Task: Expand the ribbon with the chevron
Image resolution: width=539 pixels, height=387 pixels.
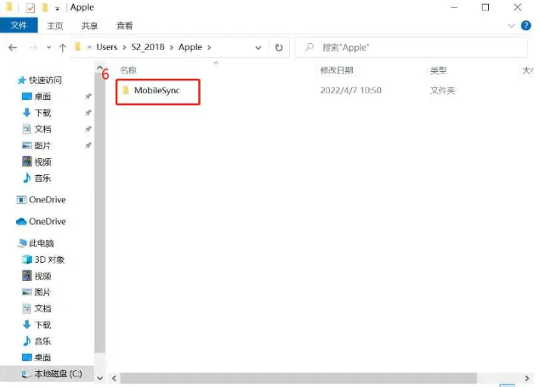Action: (511, 26)
